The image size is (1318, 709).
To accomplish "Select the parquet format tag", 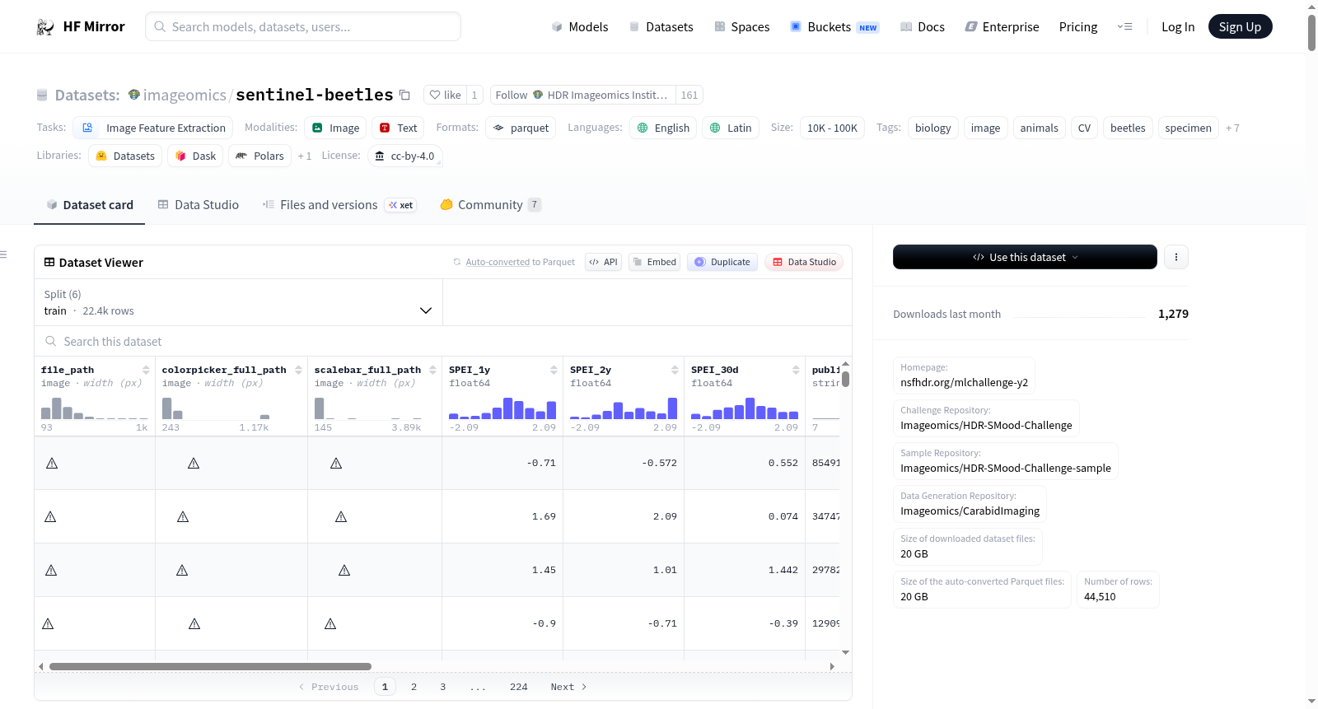I will point(521,128).
